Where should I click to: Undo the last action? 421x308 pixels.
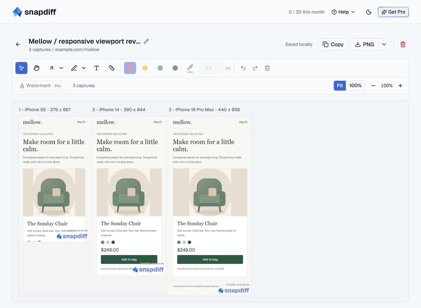243,68
